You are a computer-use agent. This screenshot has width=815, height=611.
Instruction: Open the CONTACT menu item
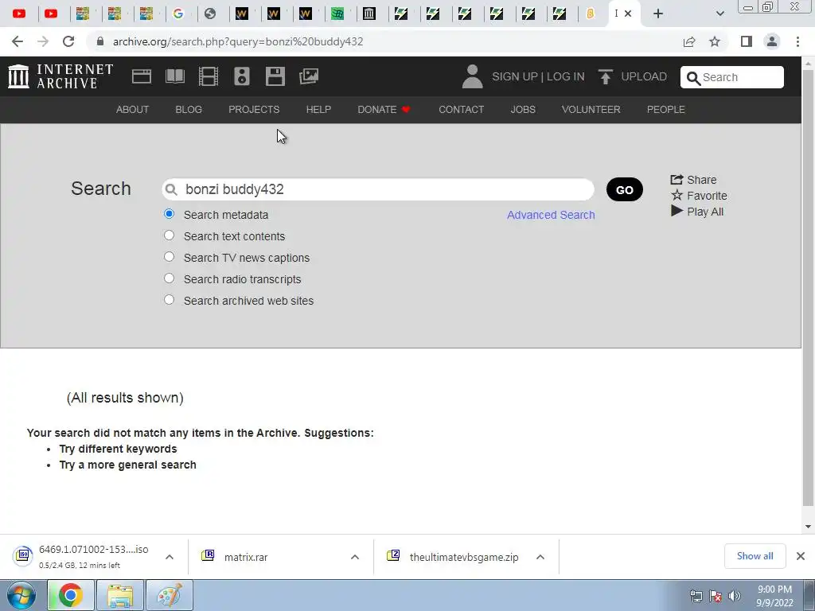pyautogui.click(x=462, y=110)
